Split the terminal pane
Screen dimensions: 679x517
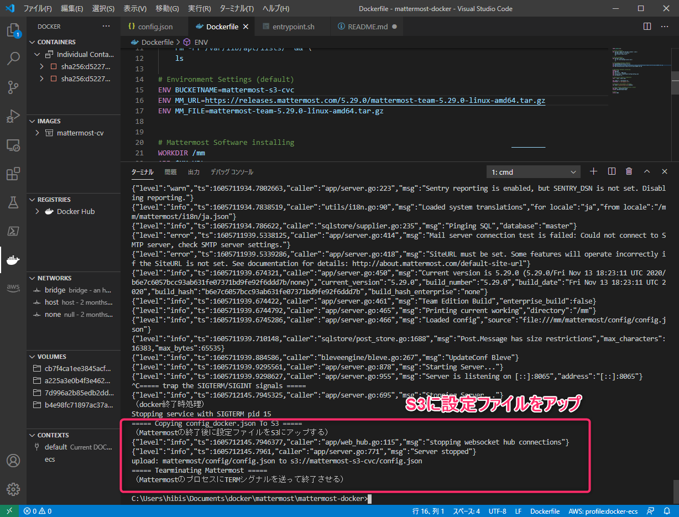(612, 171)
